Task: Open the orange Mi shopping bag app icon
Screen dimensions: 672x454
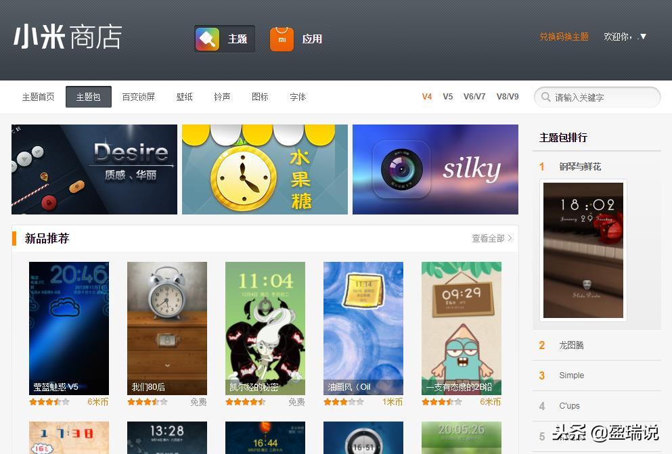Action: pyautogui.click(x=282, y=39)
